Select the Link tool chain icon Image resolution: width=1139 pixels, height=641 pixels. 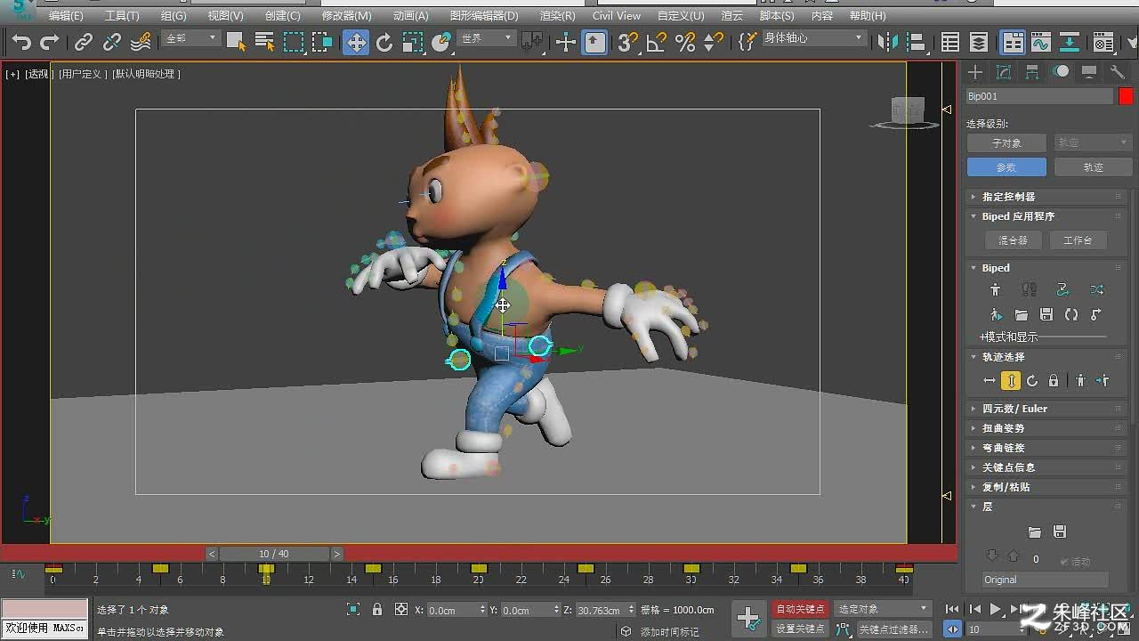(84, 42)
